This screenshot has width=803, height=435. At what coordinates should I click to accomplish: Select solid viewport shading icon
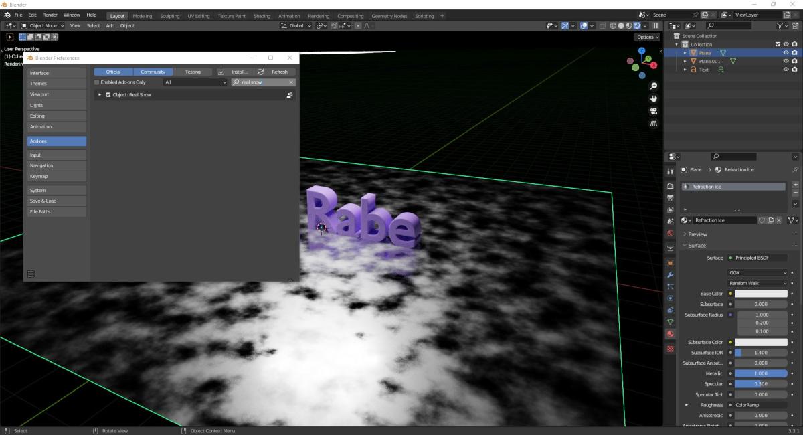[x=620, y=25]
